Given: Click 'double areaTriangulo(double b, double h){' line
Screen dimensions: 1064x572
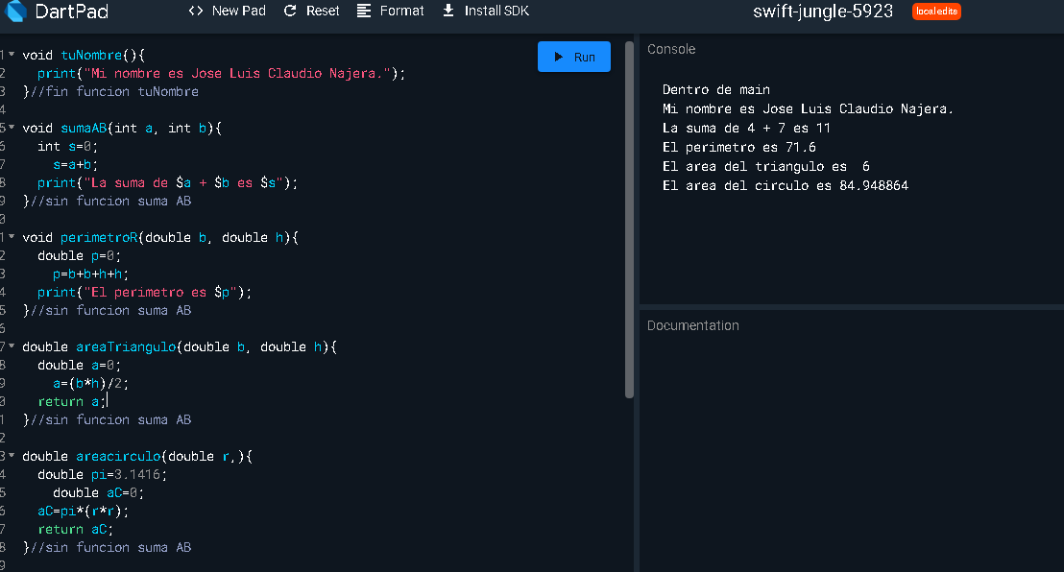Looking at the screenshot, I should click(180, 346).
